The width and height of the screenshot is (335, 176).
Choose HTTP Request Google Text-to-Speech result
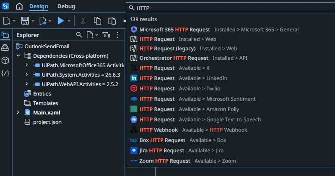coord(231,119)
